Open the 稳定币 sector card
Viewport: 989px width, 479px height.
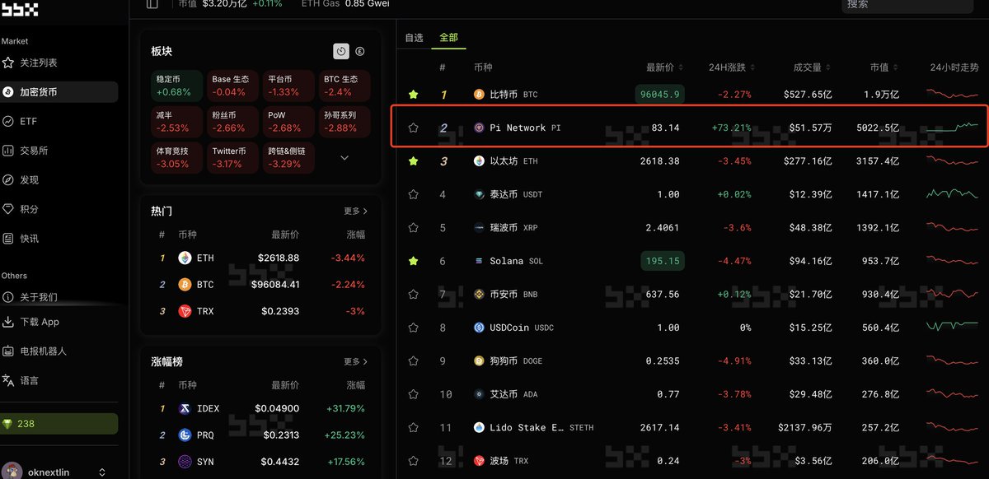(176, 86)
